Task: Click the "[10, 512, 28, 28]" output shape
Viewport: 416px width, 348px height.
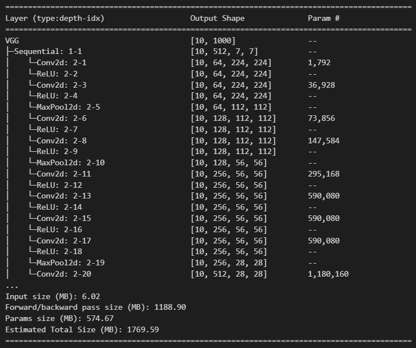Action: [x=229, y=274]
